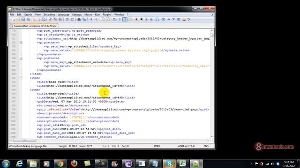
Task: Toggle the user defined language icon
Action: click(x=130, y=20)
